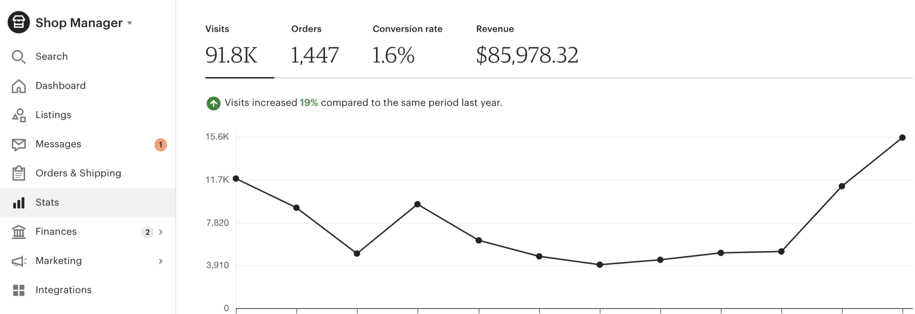Click the Integrations grid icon

pyautogui.click(x=18, y=289)
